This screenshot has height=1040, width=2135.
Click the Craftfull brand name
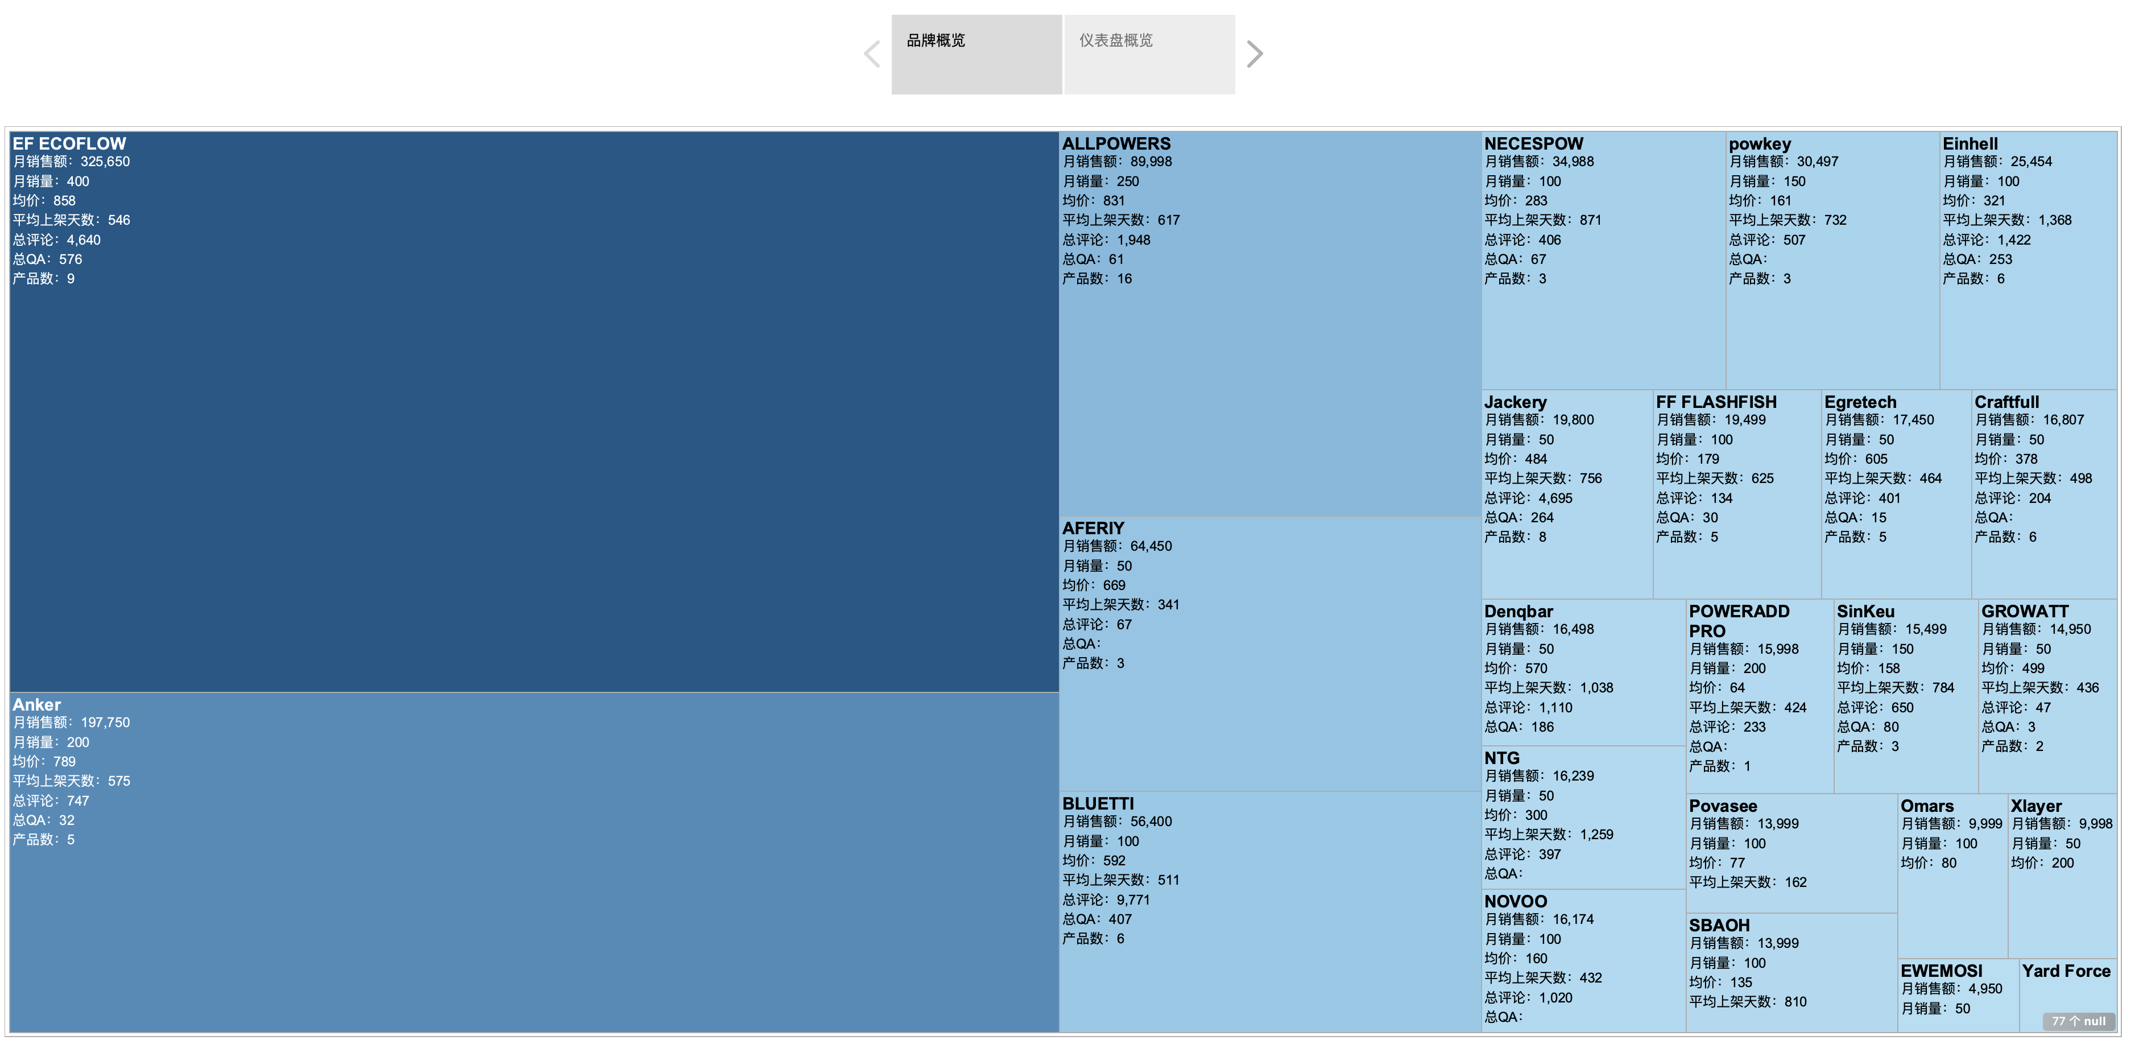pos(2006,402)
